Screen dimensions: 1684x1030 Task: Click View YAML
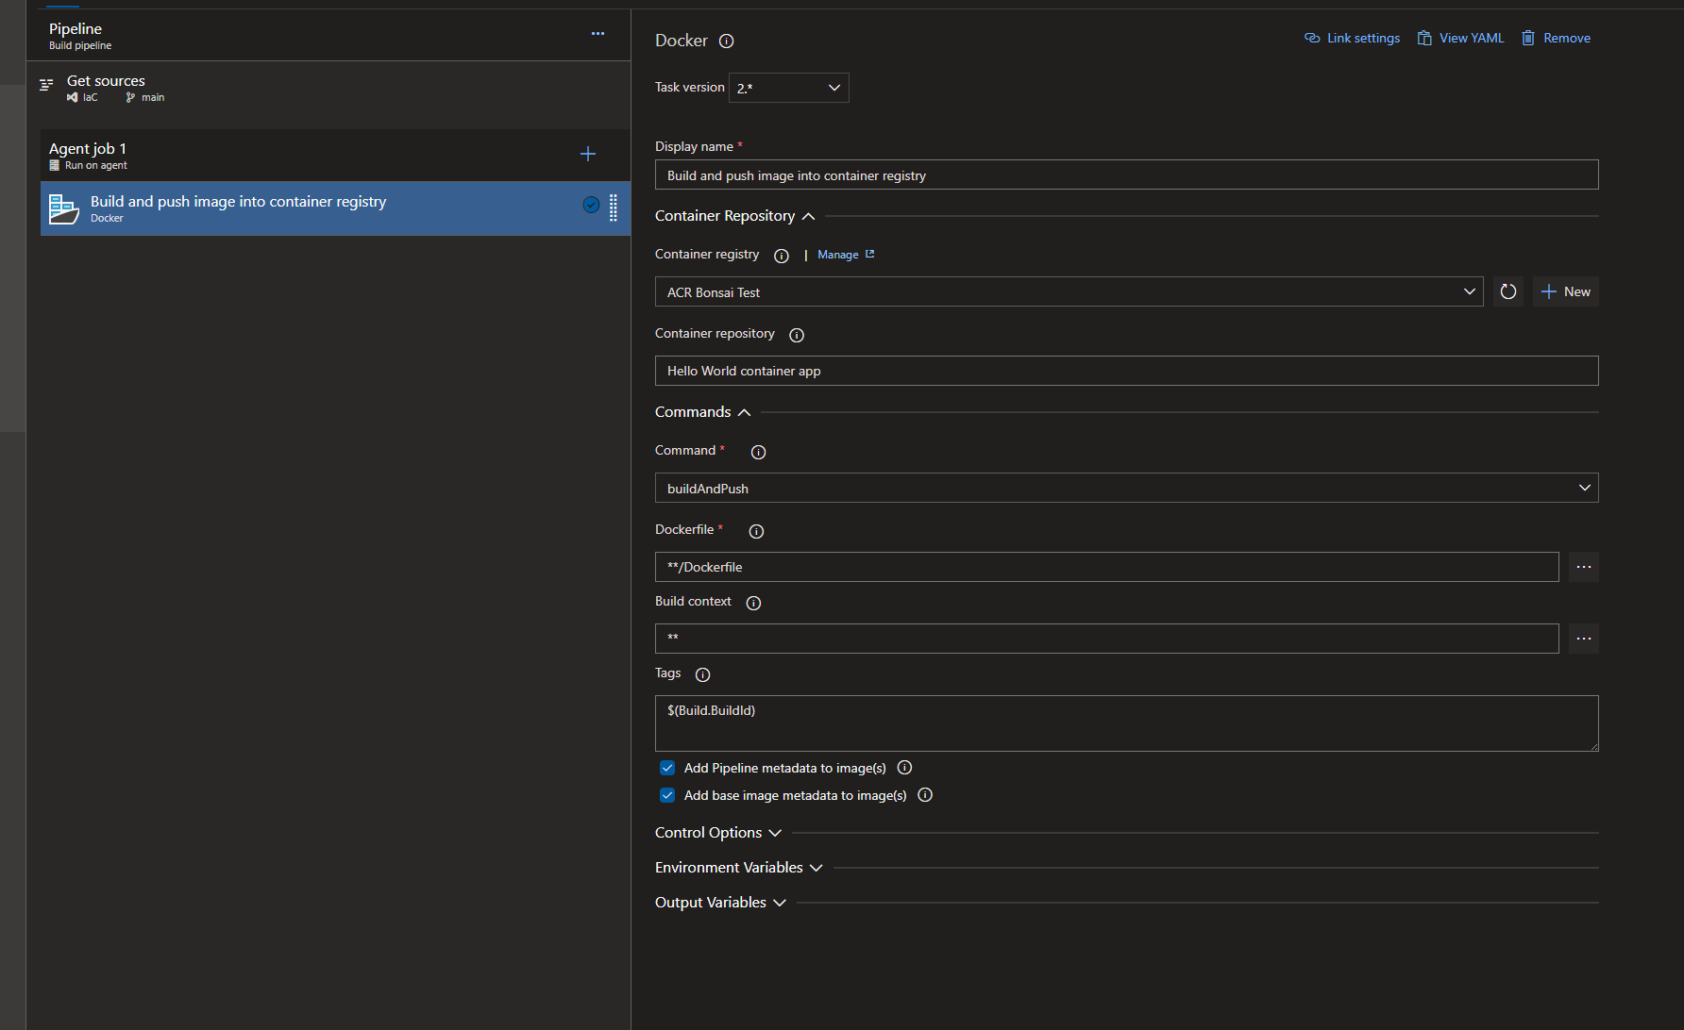[x=1461, y=38]
